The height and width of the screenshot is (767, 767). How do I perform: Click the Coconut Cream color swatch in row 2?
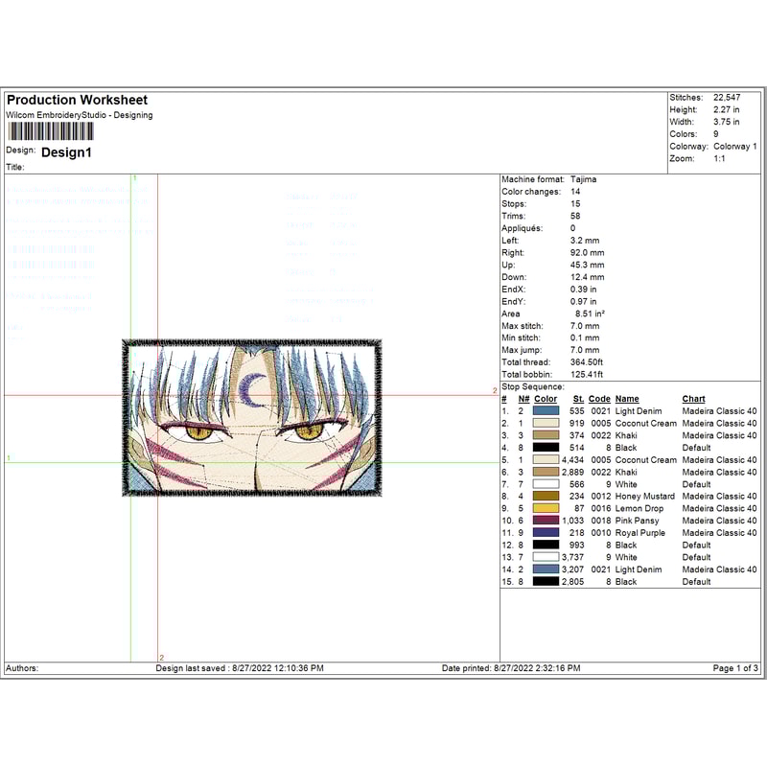(x=546, y=424)
